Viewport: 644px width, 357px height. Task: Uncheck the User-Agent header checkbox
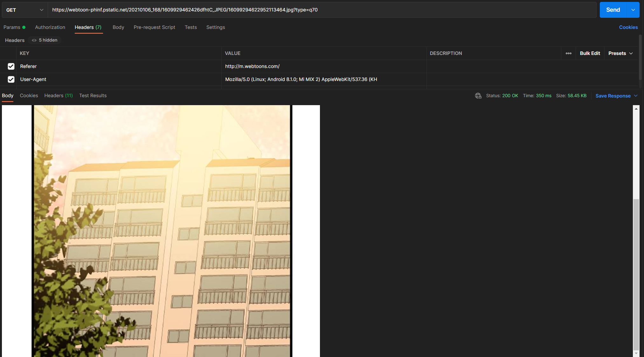(11, 79)
